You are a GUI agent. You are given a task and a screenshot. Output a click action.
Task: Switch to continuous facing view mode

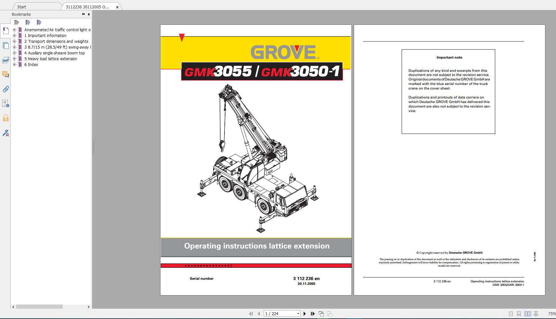point(536,314)
